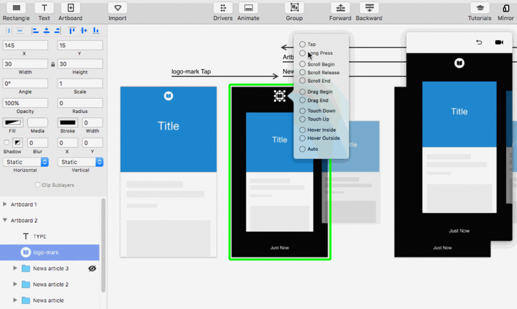Select the Touch Down trigger

[x=302, y=111]
